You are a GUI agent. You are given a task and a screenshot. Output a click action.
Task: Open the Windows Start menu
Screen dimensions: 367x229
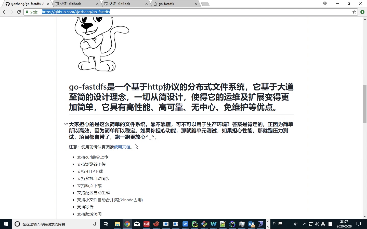point(6,224)
